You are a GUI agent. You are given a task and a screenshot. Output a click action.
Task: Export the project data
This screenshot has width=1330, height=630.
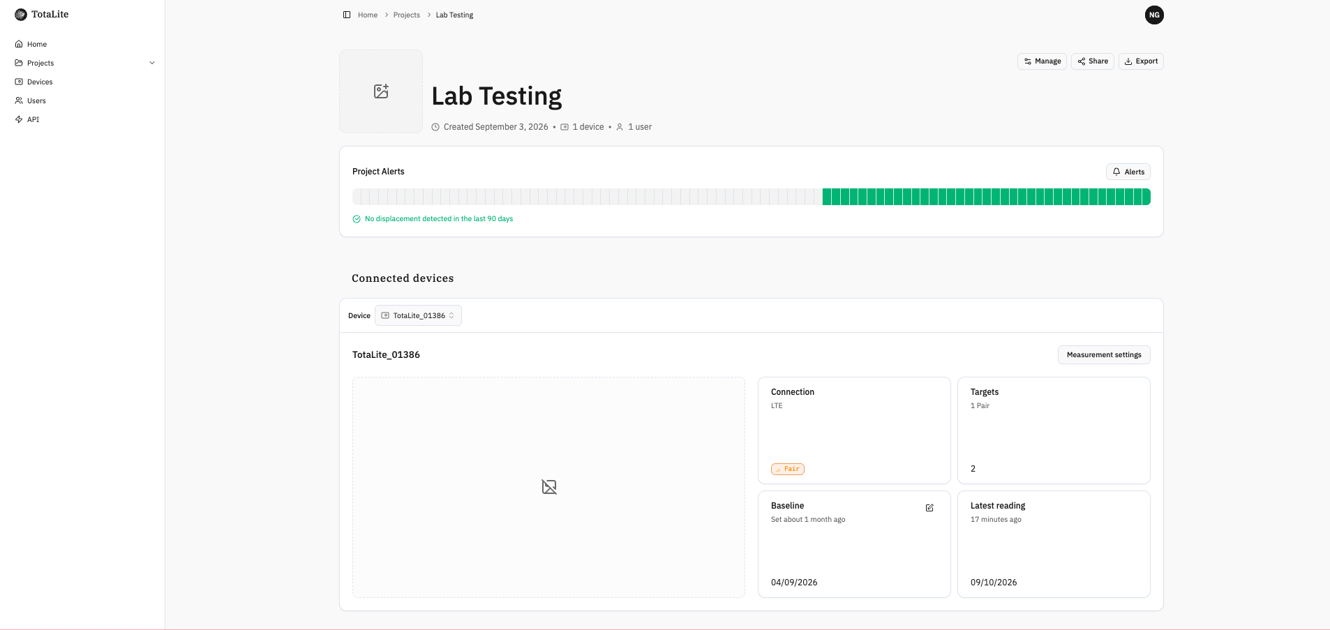[x=1141, y=61]
